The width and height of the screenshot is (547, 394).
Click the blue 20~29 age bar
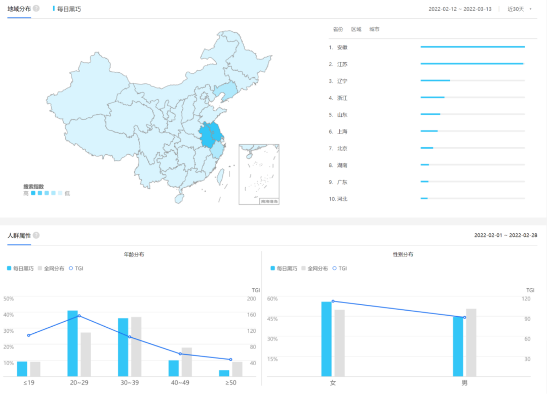pyautogui.click(x=72, y=343)
